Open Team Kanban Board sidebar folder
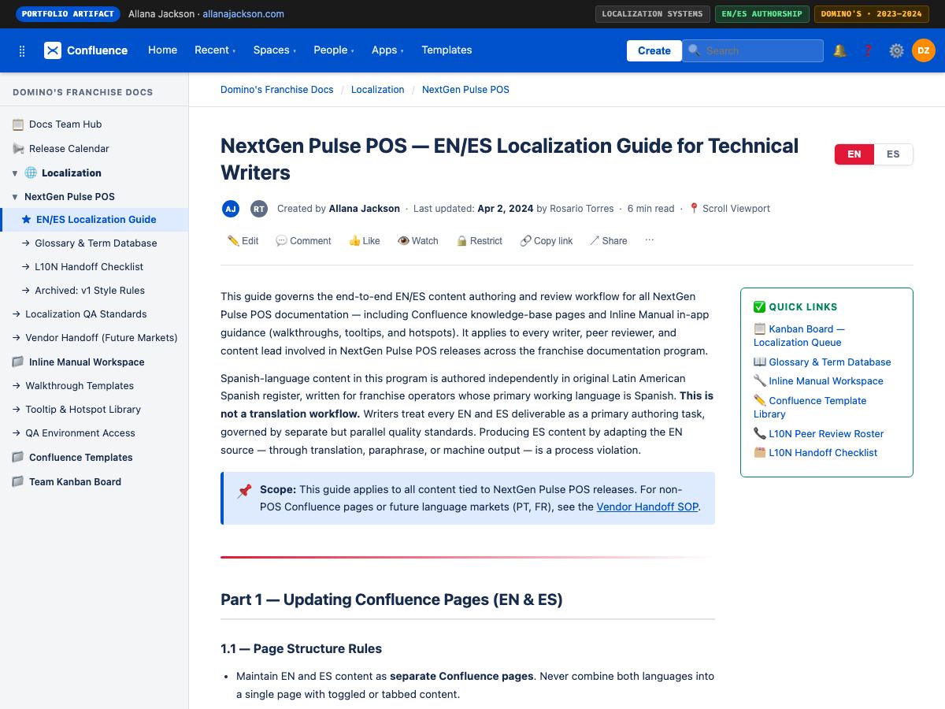Image resolution: width=945 pixels, height=709 pixels. click(94, 482)
